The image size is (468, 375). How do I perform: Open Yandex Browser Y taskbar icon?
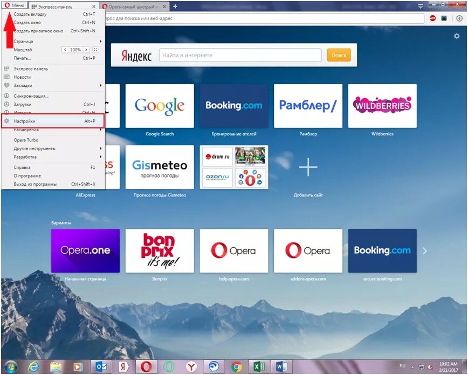[191, 366]
